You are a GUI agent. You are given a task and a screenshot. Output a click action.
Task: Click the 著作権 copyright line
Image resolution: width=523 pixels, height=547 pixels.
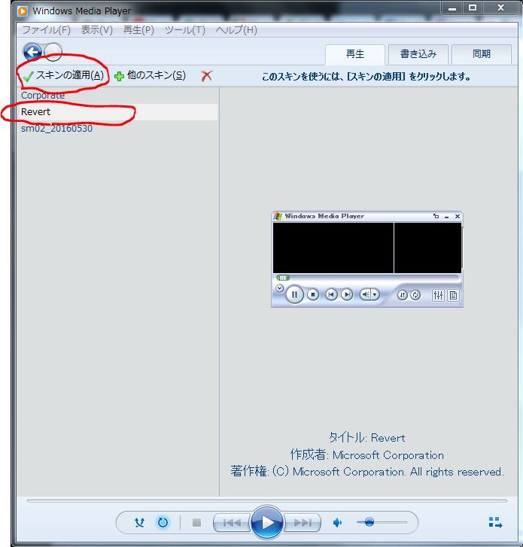[367, 472]
